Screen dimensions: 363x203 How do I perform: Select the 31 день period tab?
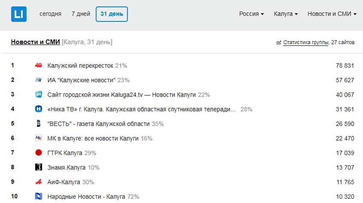point(112,14)
